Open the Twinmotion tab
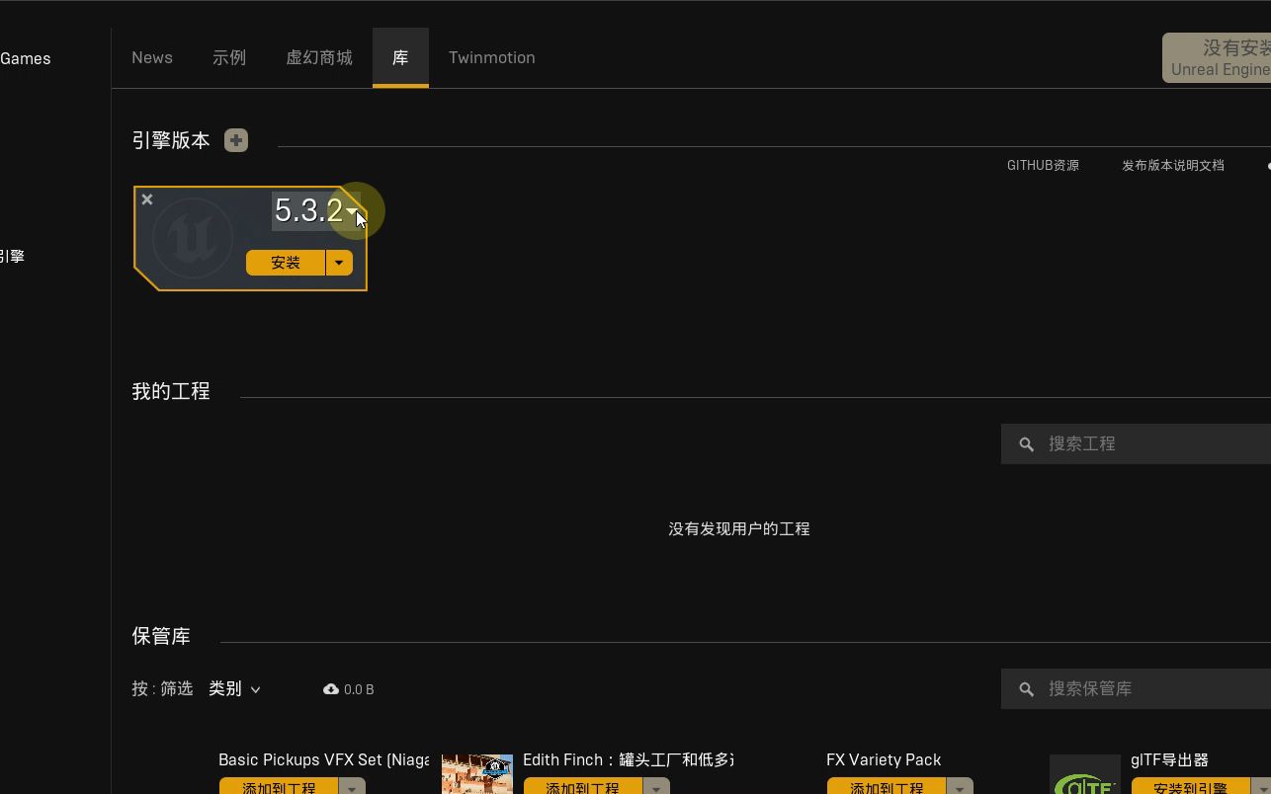 [492, 57]
